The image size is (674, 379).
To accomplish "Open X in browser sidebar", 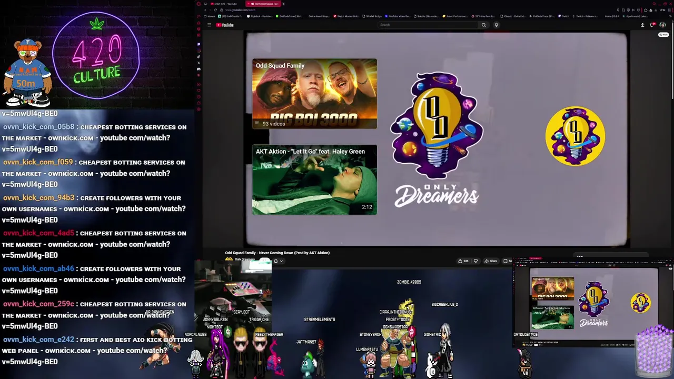I will click(199, 63).
